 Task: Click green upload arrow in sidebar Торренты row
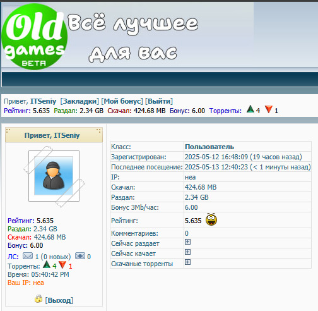click(47, 265)
